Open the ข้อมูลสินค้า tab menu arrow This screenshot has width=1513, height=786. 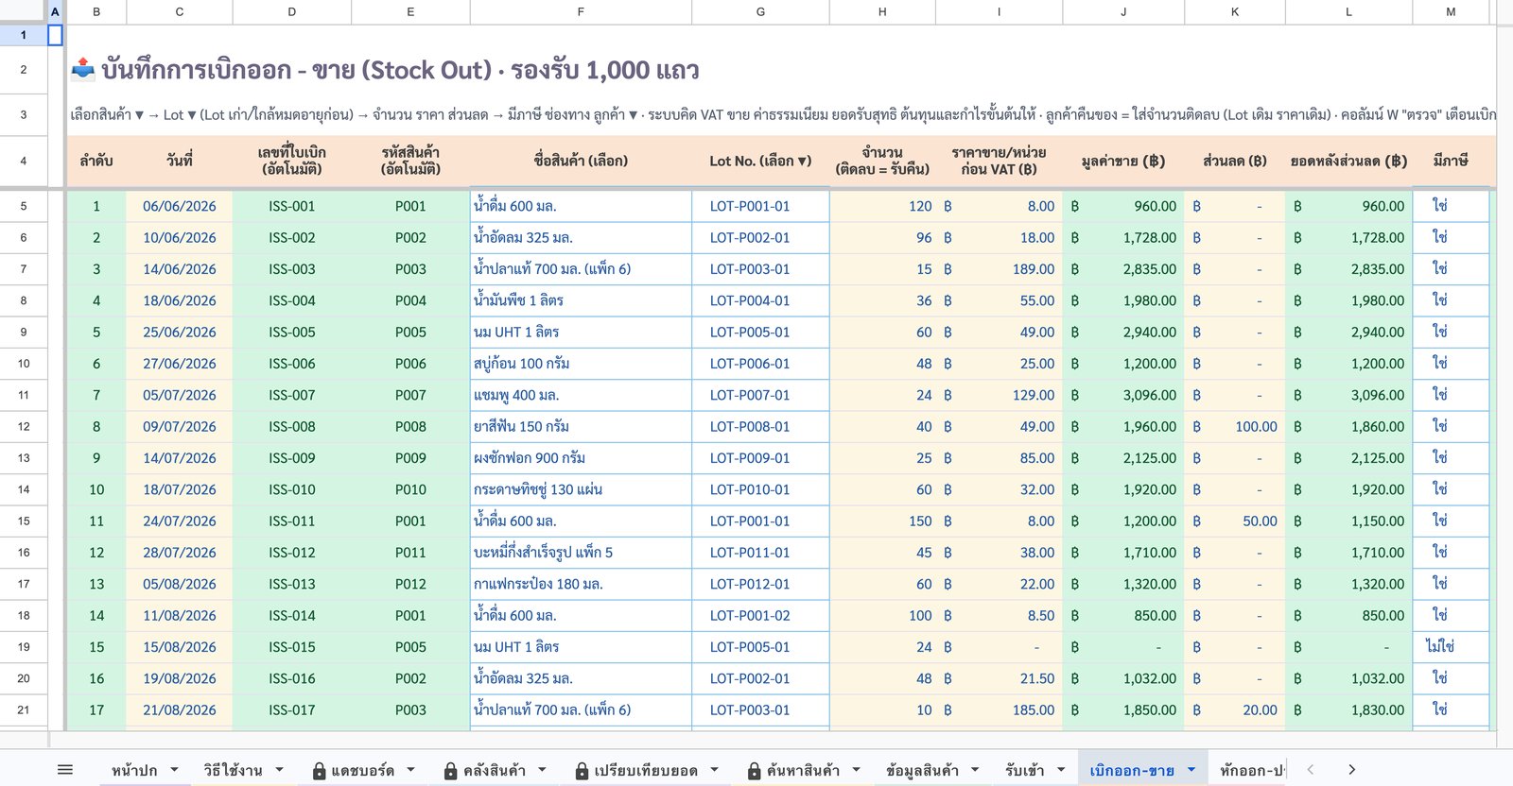click(x=975, y=770)
